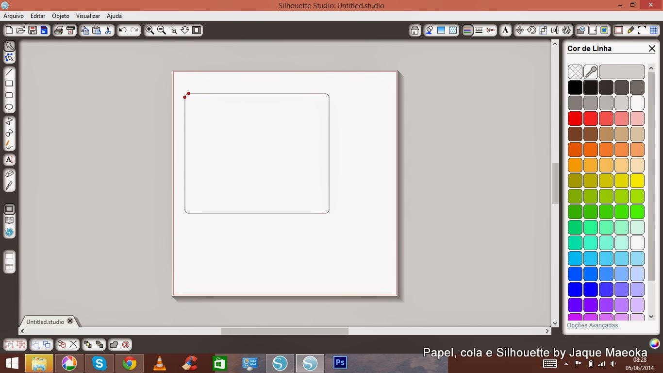
Task: Pick the bright red swatch at the start of its row
Action: point(575,119)
